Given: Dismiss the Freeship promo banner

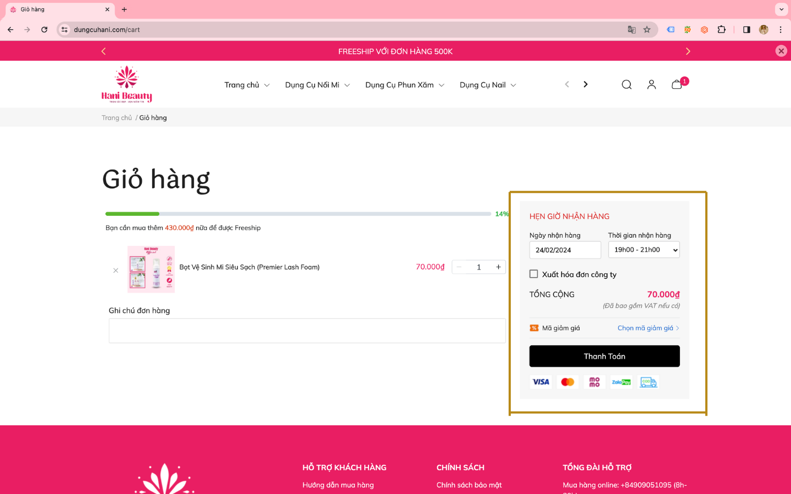Looking at the screenshot, I should tap(781, 51).
